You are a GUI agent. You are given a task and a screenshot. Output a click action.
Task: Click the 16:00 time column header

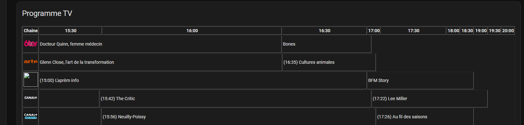click(x=192, y=31)
